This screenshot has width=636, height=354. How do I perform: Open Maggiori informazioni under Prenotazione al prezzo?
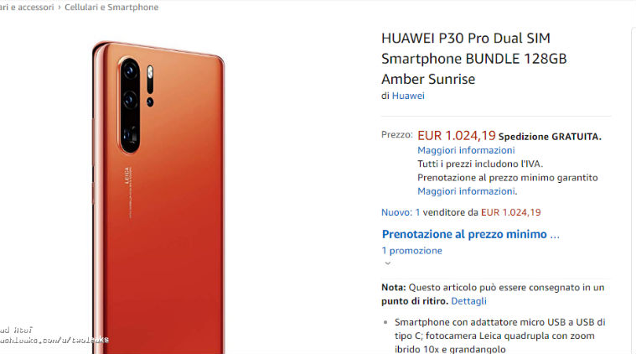click(x=467, y=191)
